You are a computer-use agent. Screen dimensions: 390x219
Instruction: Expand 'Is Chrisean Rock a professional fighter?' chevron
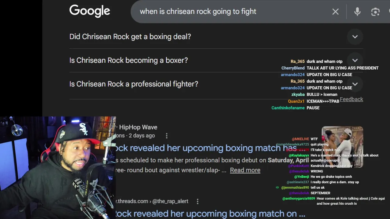(355, 84)
